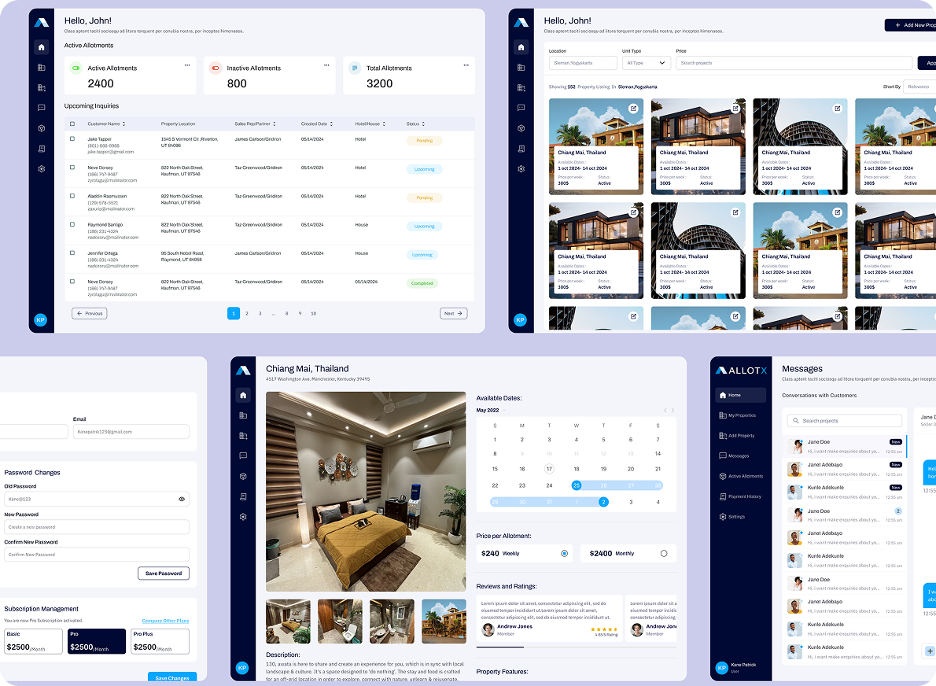
Task: Click the Active Allotments icon in labeled sidebar
Action: [723, 477]
